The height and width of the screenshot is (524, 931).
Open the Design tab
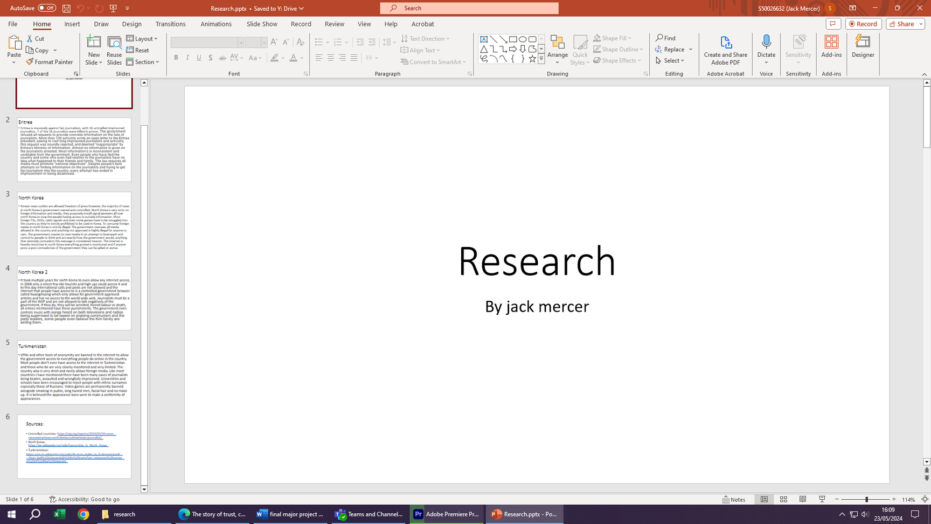(x=132, y=24)
